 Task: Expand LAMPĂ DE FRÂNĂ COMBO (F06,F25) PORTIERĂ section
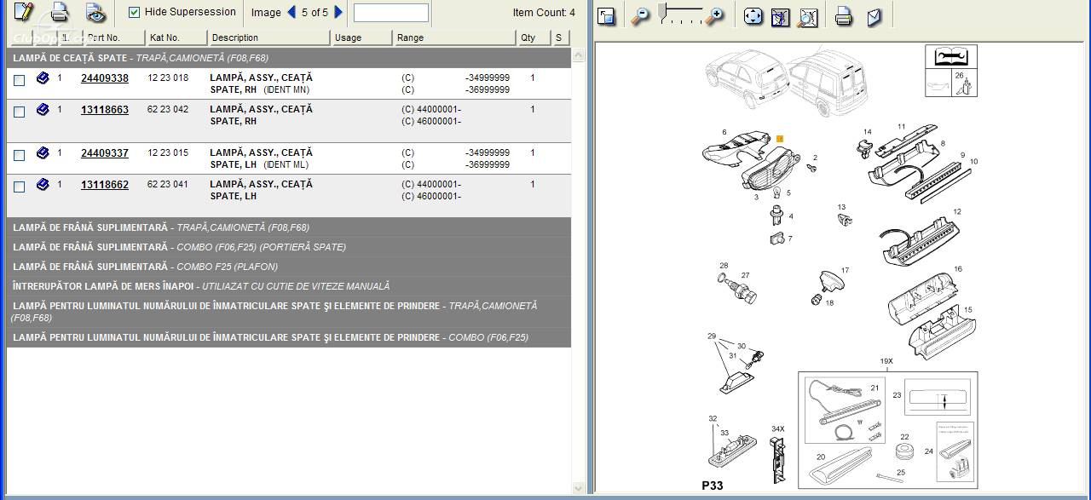(x=289, y=247)
